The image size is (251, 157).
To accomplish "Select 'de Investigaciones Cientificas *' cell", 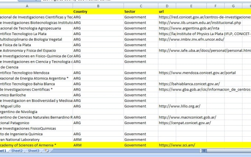I will click(36, 89).
